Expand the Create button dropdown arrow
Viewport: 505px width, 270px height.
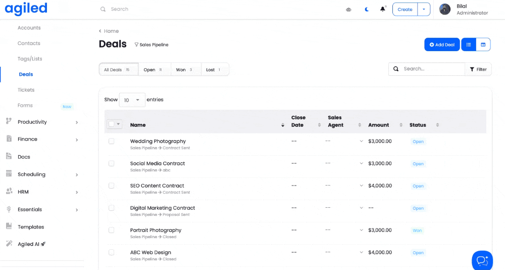click(x=424, y=9)
